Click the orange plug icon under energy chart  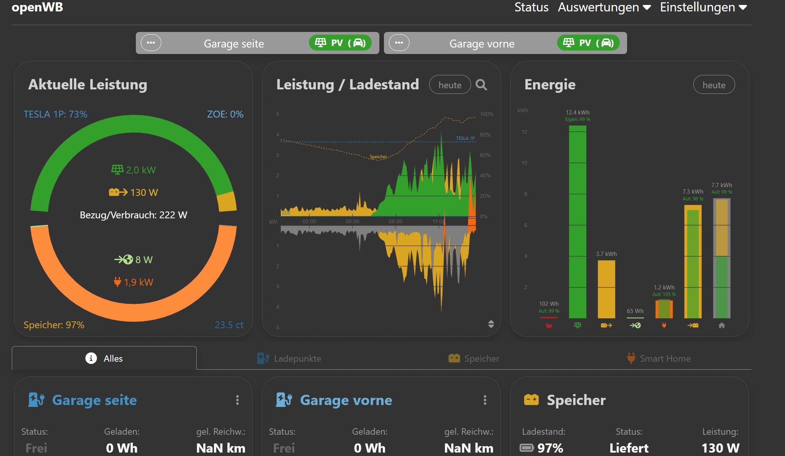664,326
